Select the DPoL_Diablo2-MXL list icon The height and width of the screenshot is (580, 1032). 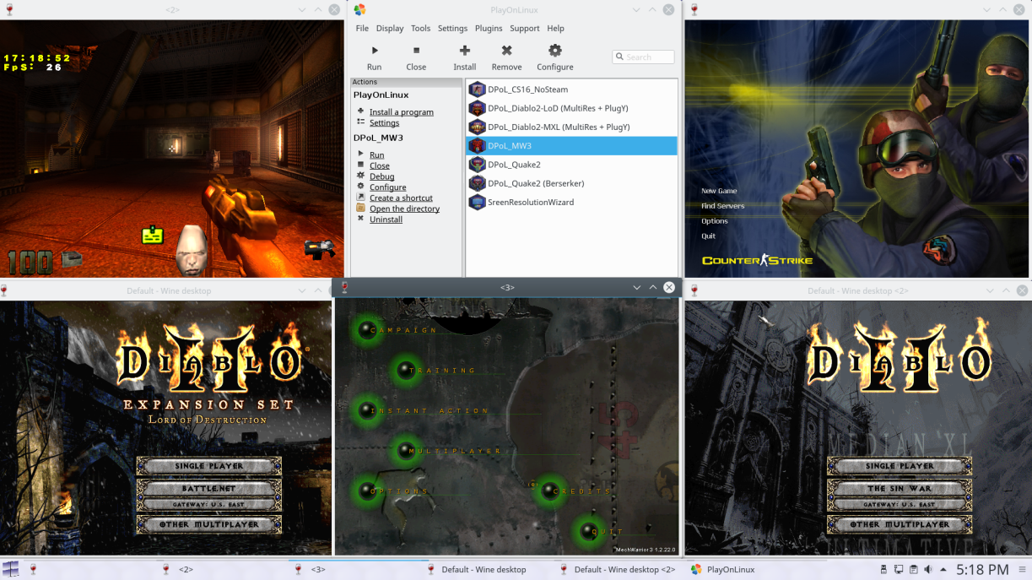[477, 127]
